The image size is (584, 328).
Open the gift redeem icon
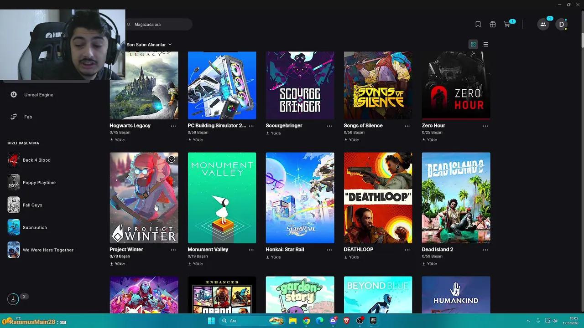pos(493,24)
